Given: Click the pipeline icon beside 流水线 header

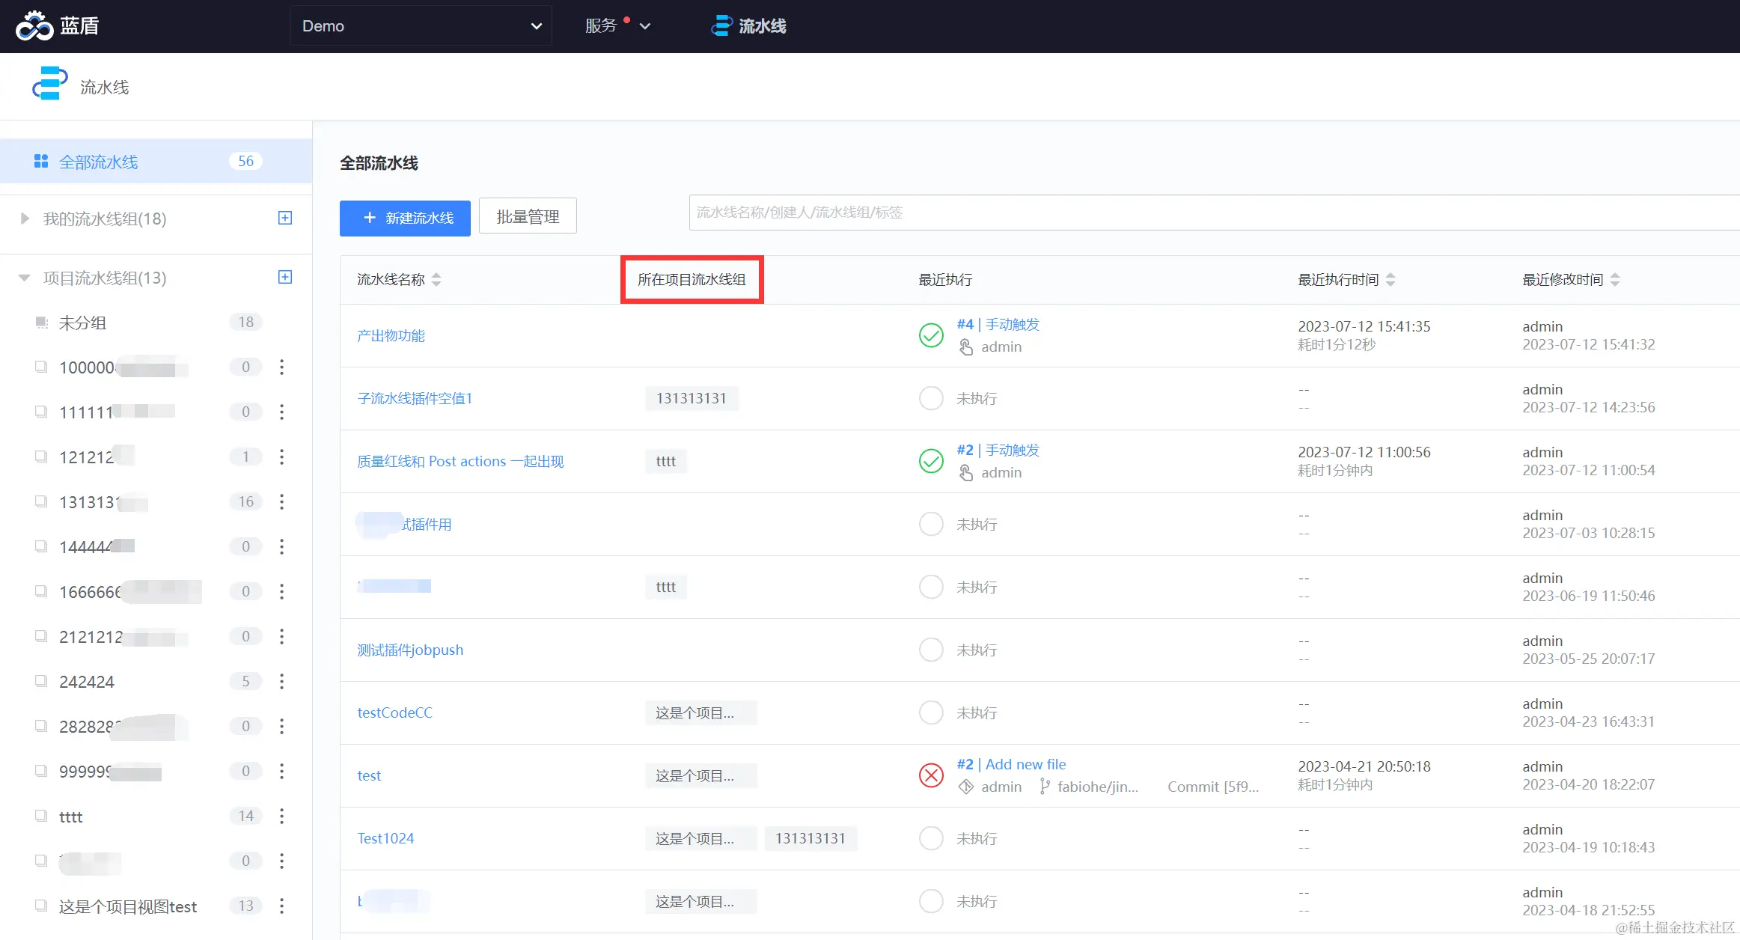Looking at the screenshot, I should [x=49, y=84].
